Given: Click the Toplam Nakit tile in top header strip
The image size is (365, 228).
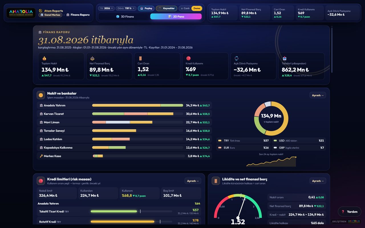Looking at the screenshot, I should click(x=224, y=13).
